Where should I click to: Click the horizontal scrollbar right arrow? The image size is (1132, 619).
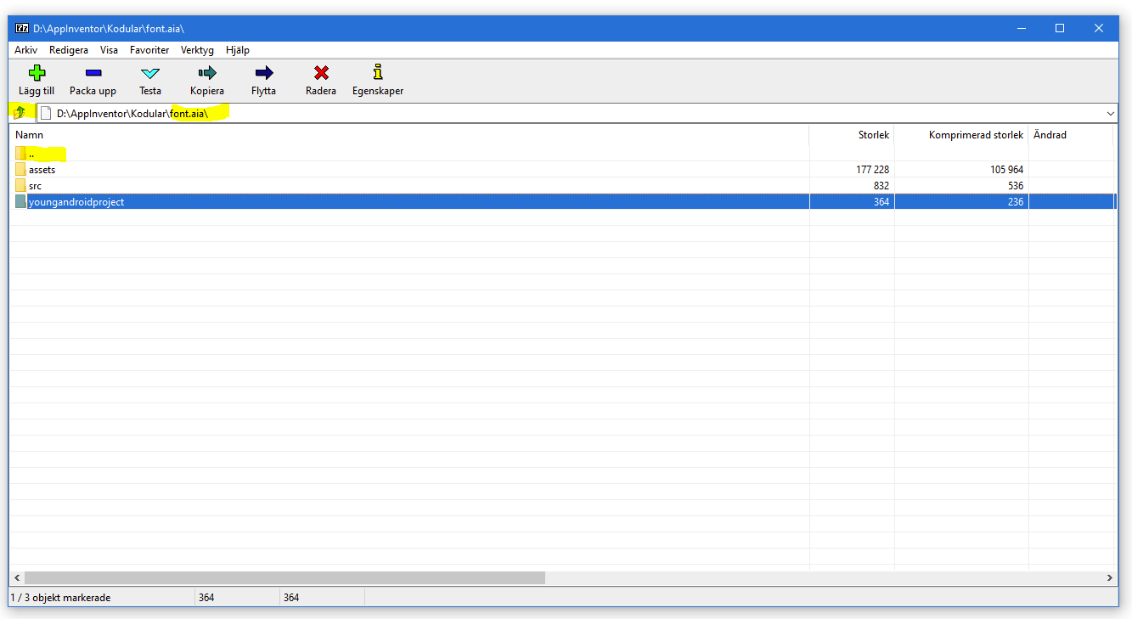click(x=1110, y=577)
